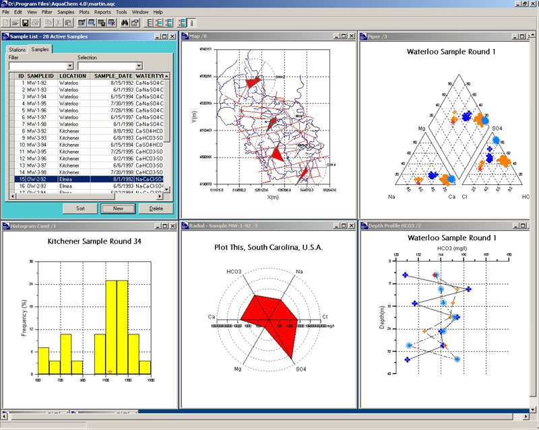Click the New button in Sample List
Image resolution: width=539 pixels, height=430 pixels.
point(118,208)
